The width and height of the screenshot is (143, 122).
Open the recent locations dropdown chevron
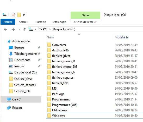[19, 29]
